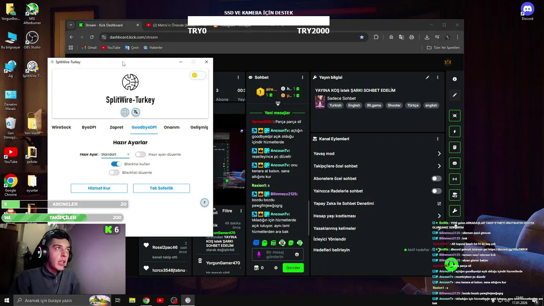
Task: Click the camera icon in Kick sidebar
Action: click(455, 195)
